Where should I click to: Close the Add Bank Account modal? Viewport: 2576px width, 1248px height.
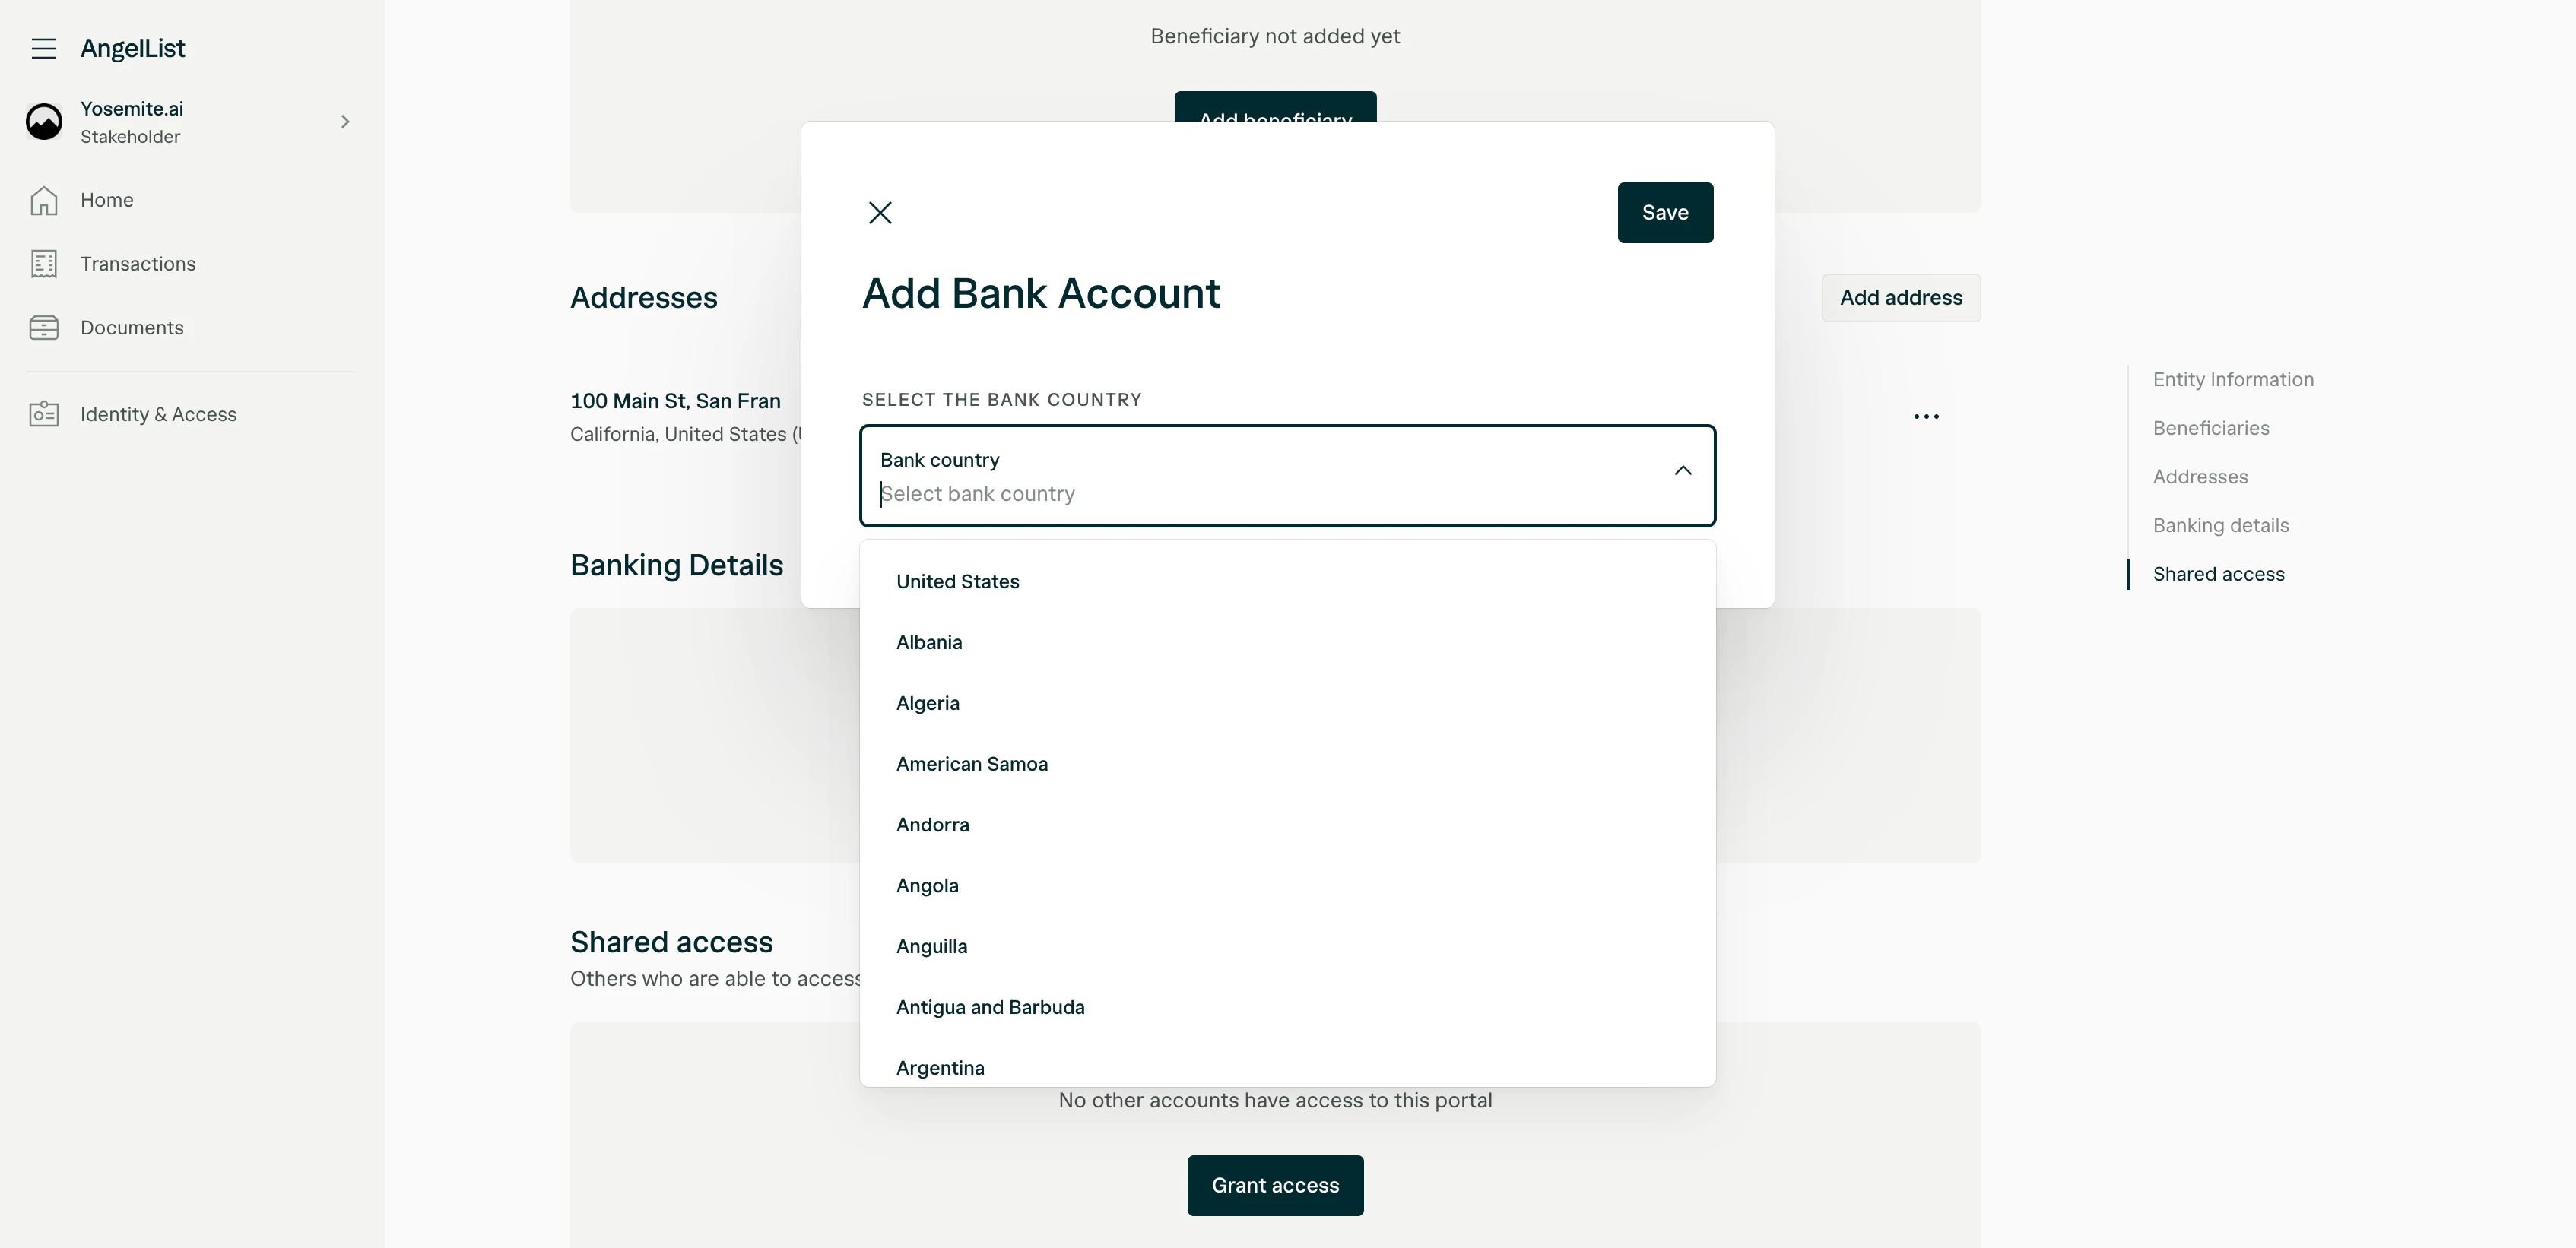(x=880, y=212)
